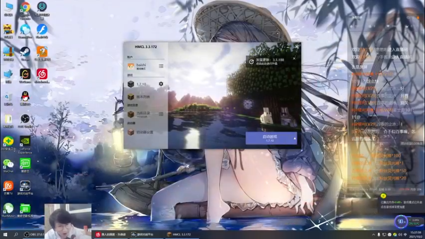Click the volume icon in system tray
Image resolution: width=425 pixels, height=239 pixels.
point(400,235)
